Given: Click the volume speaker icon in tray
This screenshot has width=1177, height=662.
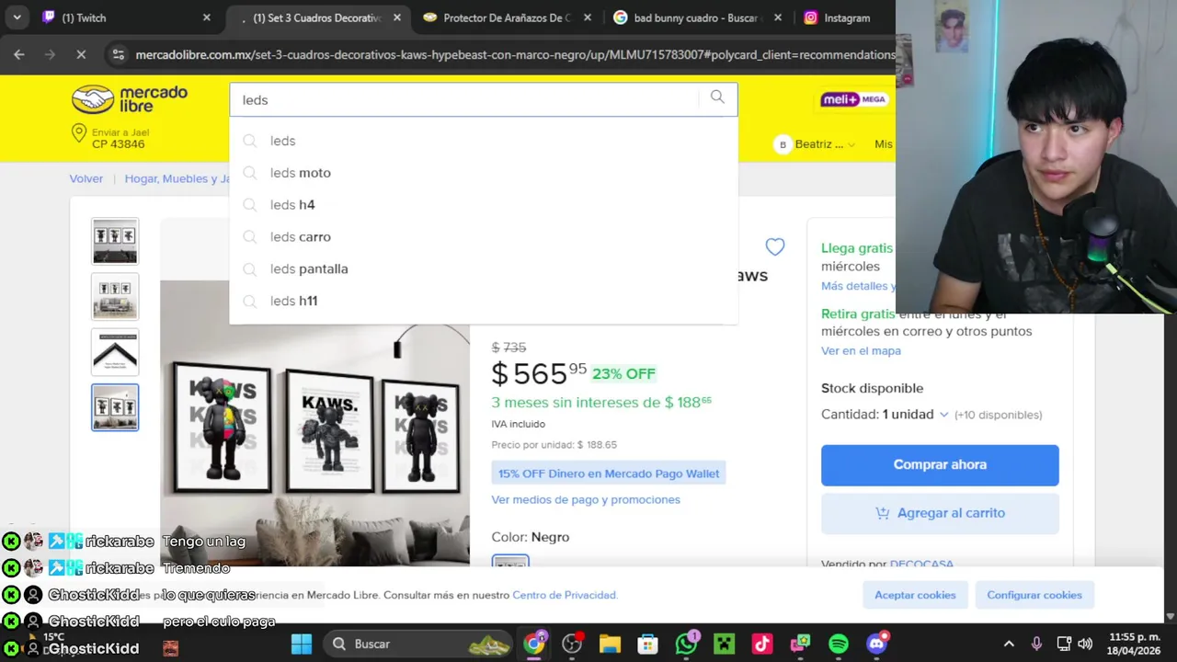Looking at the screenshot, I should (x=1085, y=644).
